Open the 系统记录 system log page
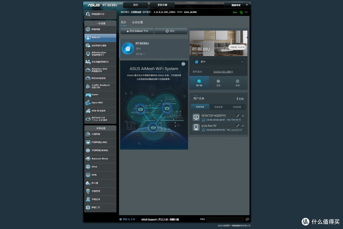Image resolution: width=343 pixels, height=229 pixels. [x=100, y=199]
